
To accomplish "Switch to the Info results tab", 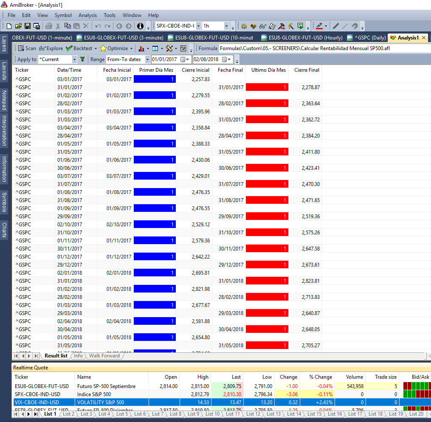I will [78, 355].
